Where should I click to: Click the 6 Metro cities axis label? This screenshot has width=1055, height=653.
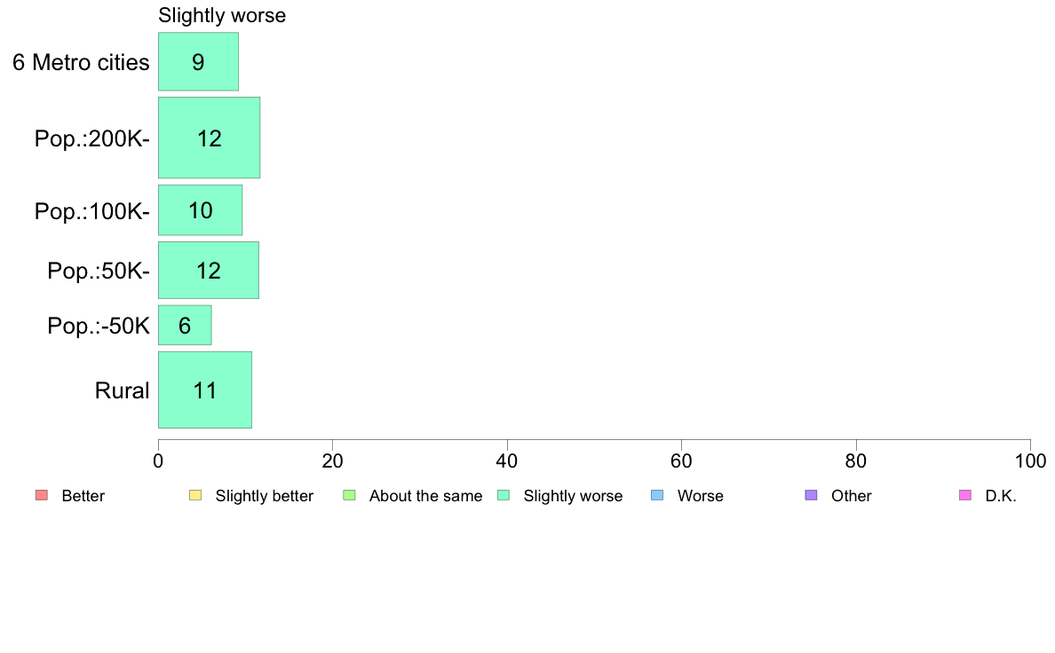coord(81,62)
